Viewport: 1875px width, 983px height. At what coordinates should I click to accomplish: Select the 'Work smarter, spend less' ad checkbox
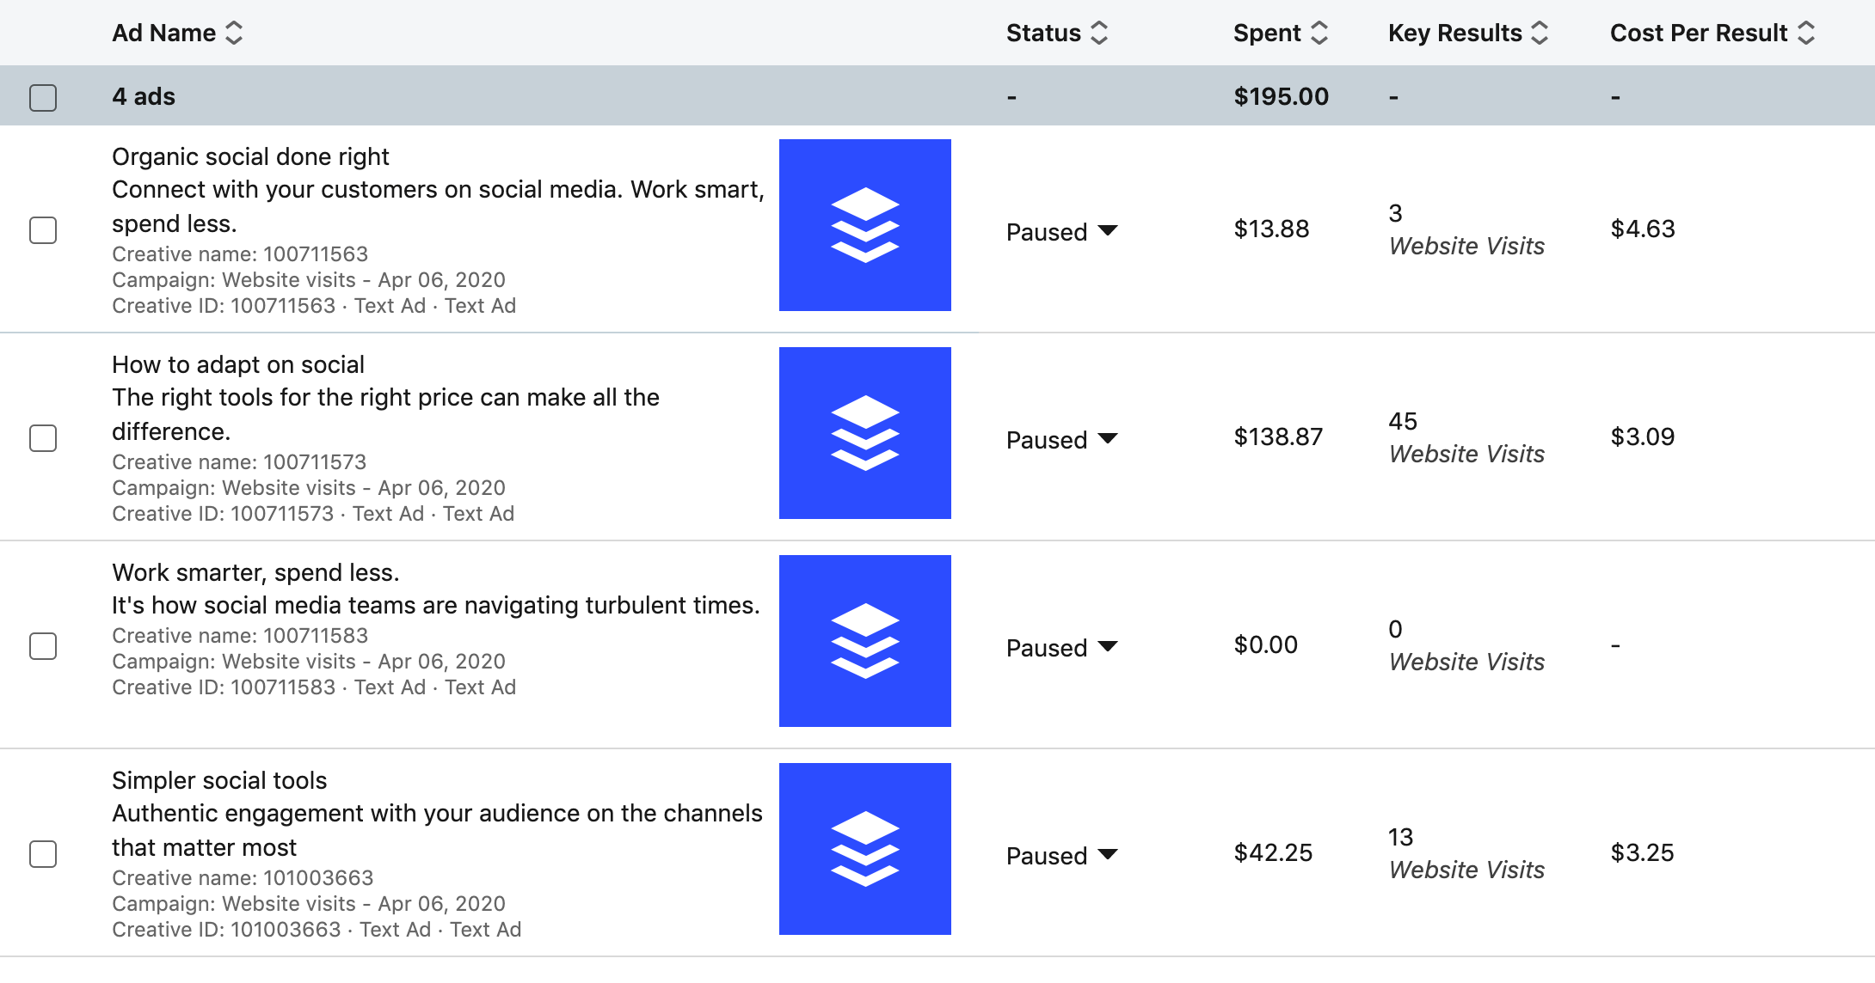pyautogui.click(x=43, y=646)
